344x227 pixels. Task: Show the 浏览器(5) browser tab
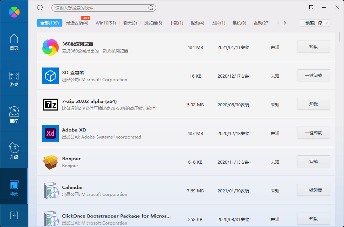click(x=153, y=23)
